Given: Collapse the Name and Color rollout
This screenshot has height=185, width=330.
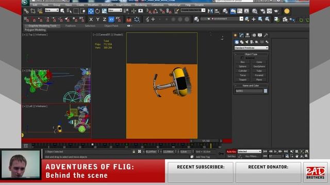Looking at the screenshot, I should coord(251,86).
